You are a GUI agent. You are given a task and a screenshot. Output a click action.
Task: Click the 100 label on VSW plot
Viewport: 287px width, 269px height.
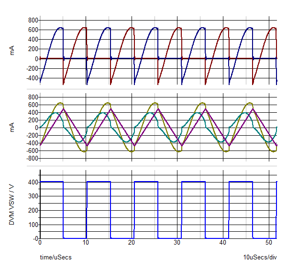click(x=33, y=224)
